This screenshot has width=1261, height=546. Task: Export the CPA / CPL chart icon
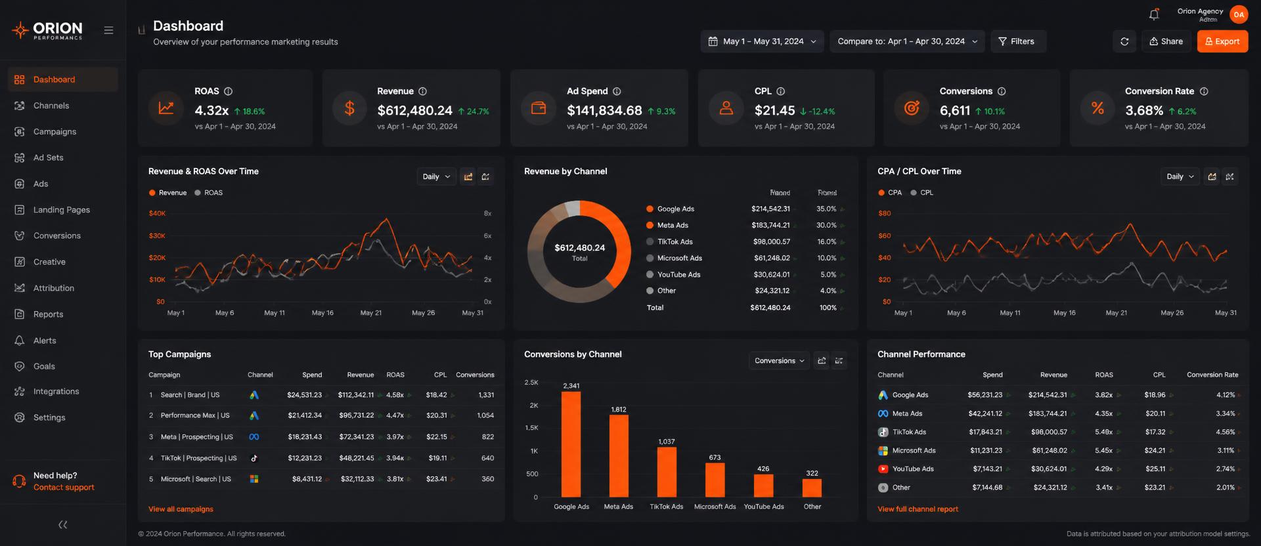click(x=1212, y=177)
